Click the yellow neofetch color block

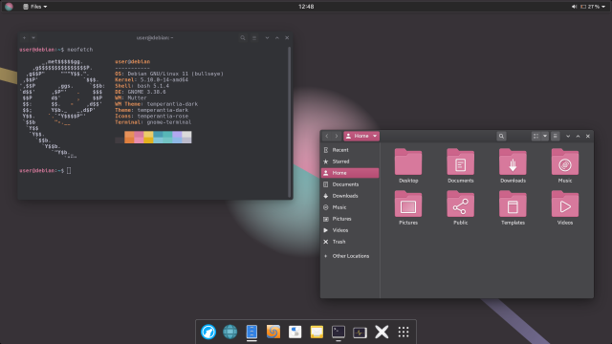(148, 138)
